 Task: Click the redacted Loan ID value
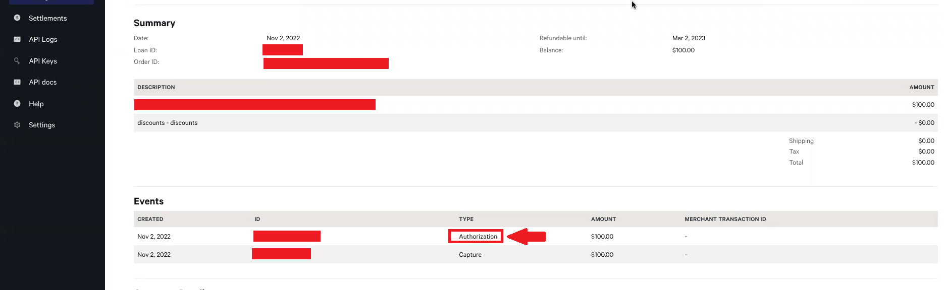[282, 50]
